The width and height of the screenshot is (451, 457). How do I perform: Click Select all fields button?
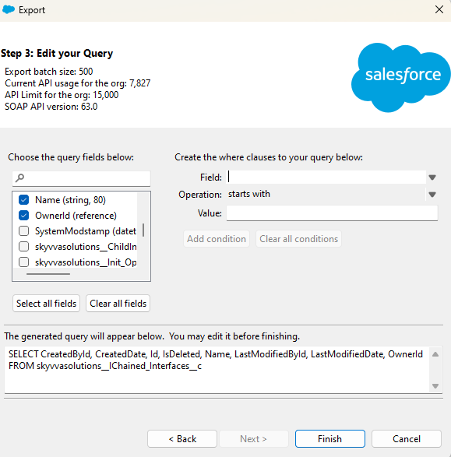[x=47, y=304]
